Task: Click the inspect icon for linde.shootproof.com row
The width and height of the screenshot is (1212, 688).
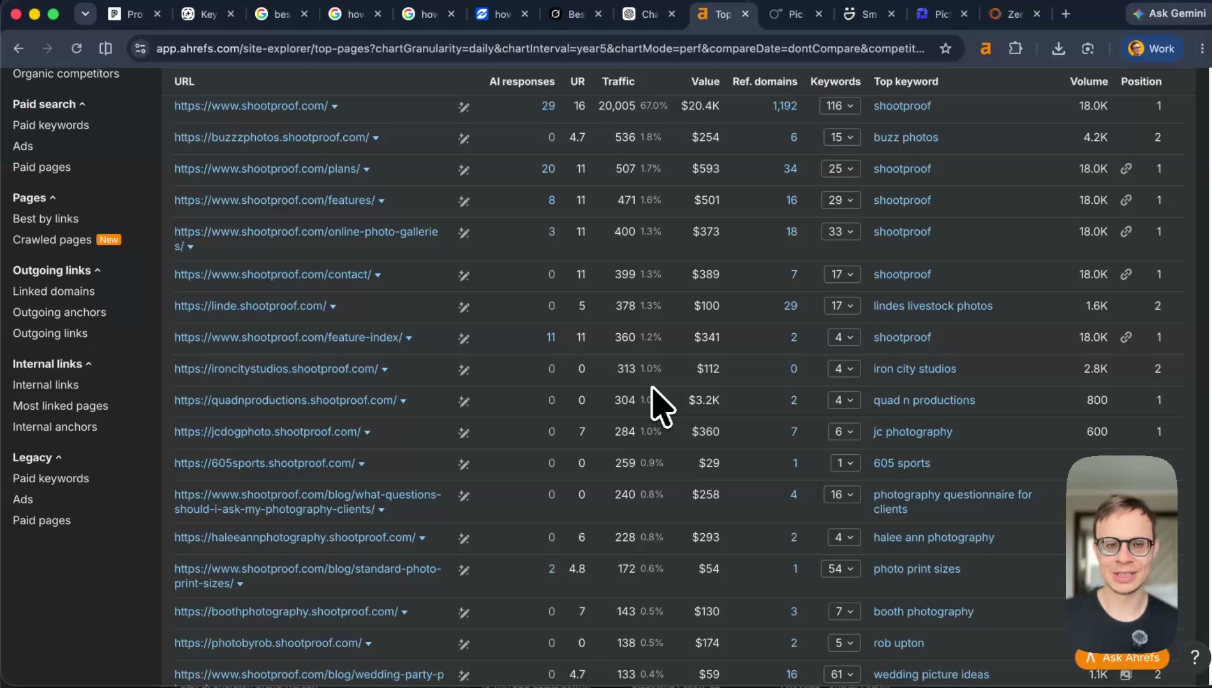Action: click(x=464, y=307)
